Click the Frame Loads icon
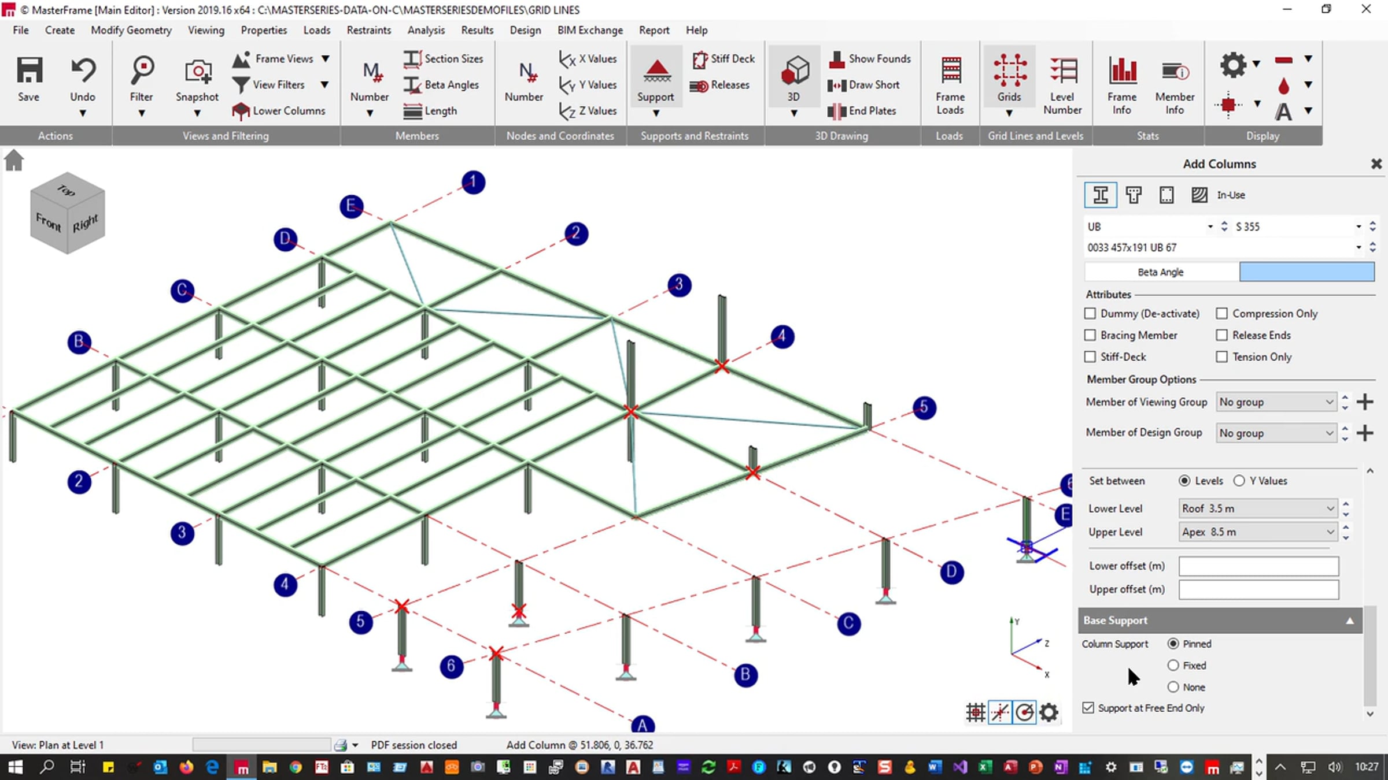 coord(950,72)
